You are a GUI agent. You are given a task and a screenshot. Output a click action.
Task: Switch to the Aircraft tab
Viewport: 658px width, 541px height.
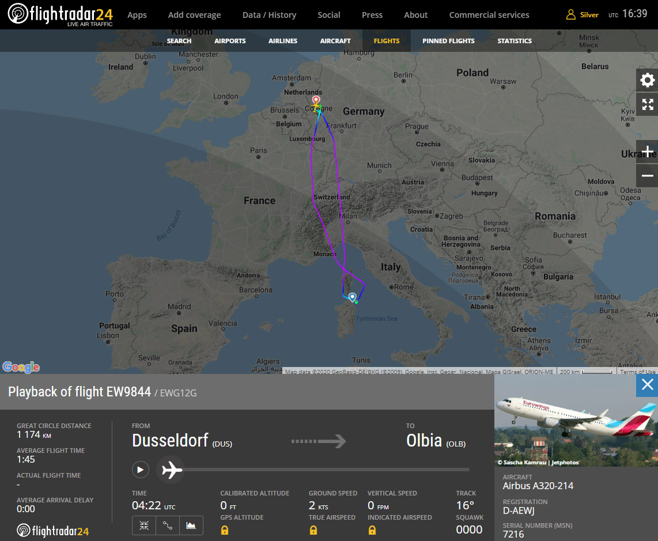click(x=335, y=41)
